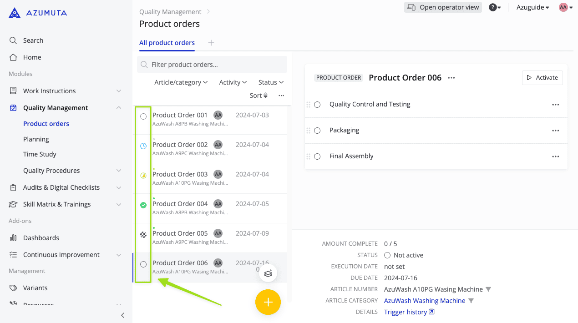Expand the Article/category filter

coord(181,82)
